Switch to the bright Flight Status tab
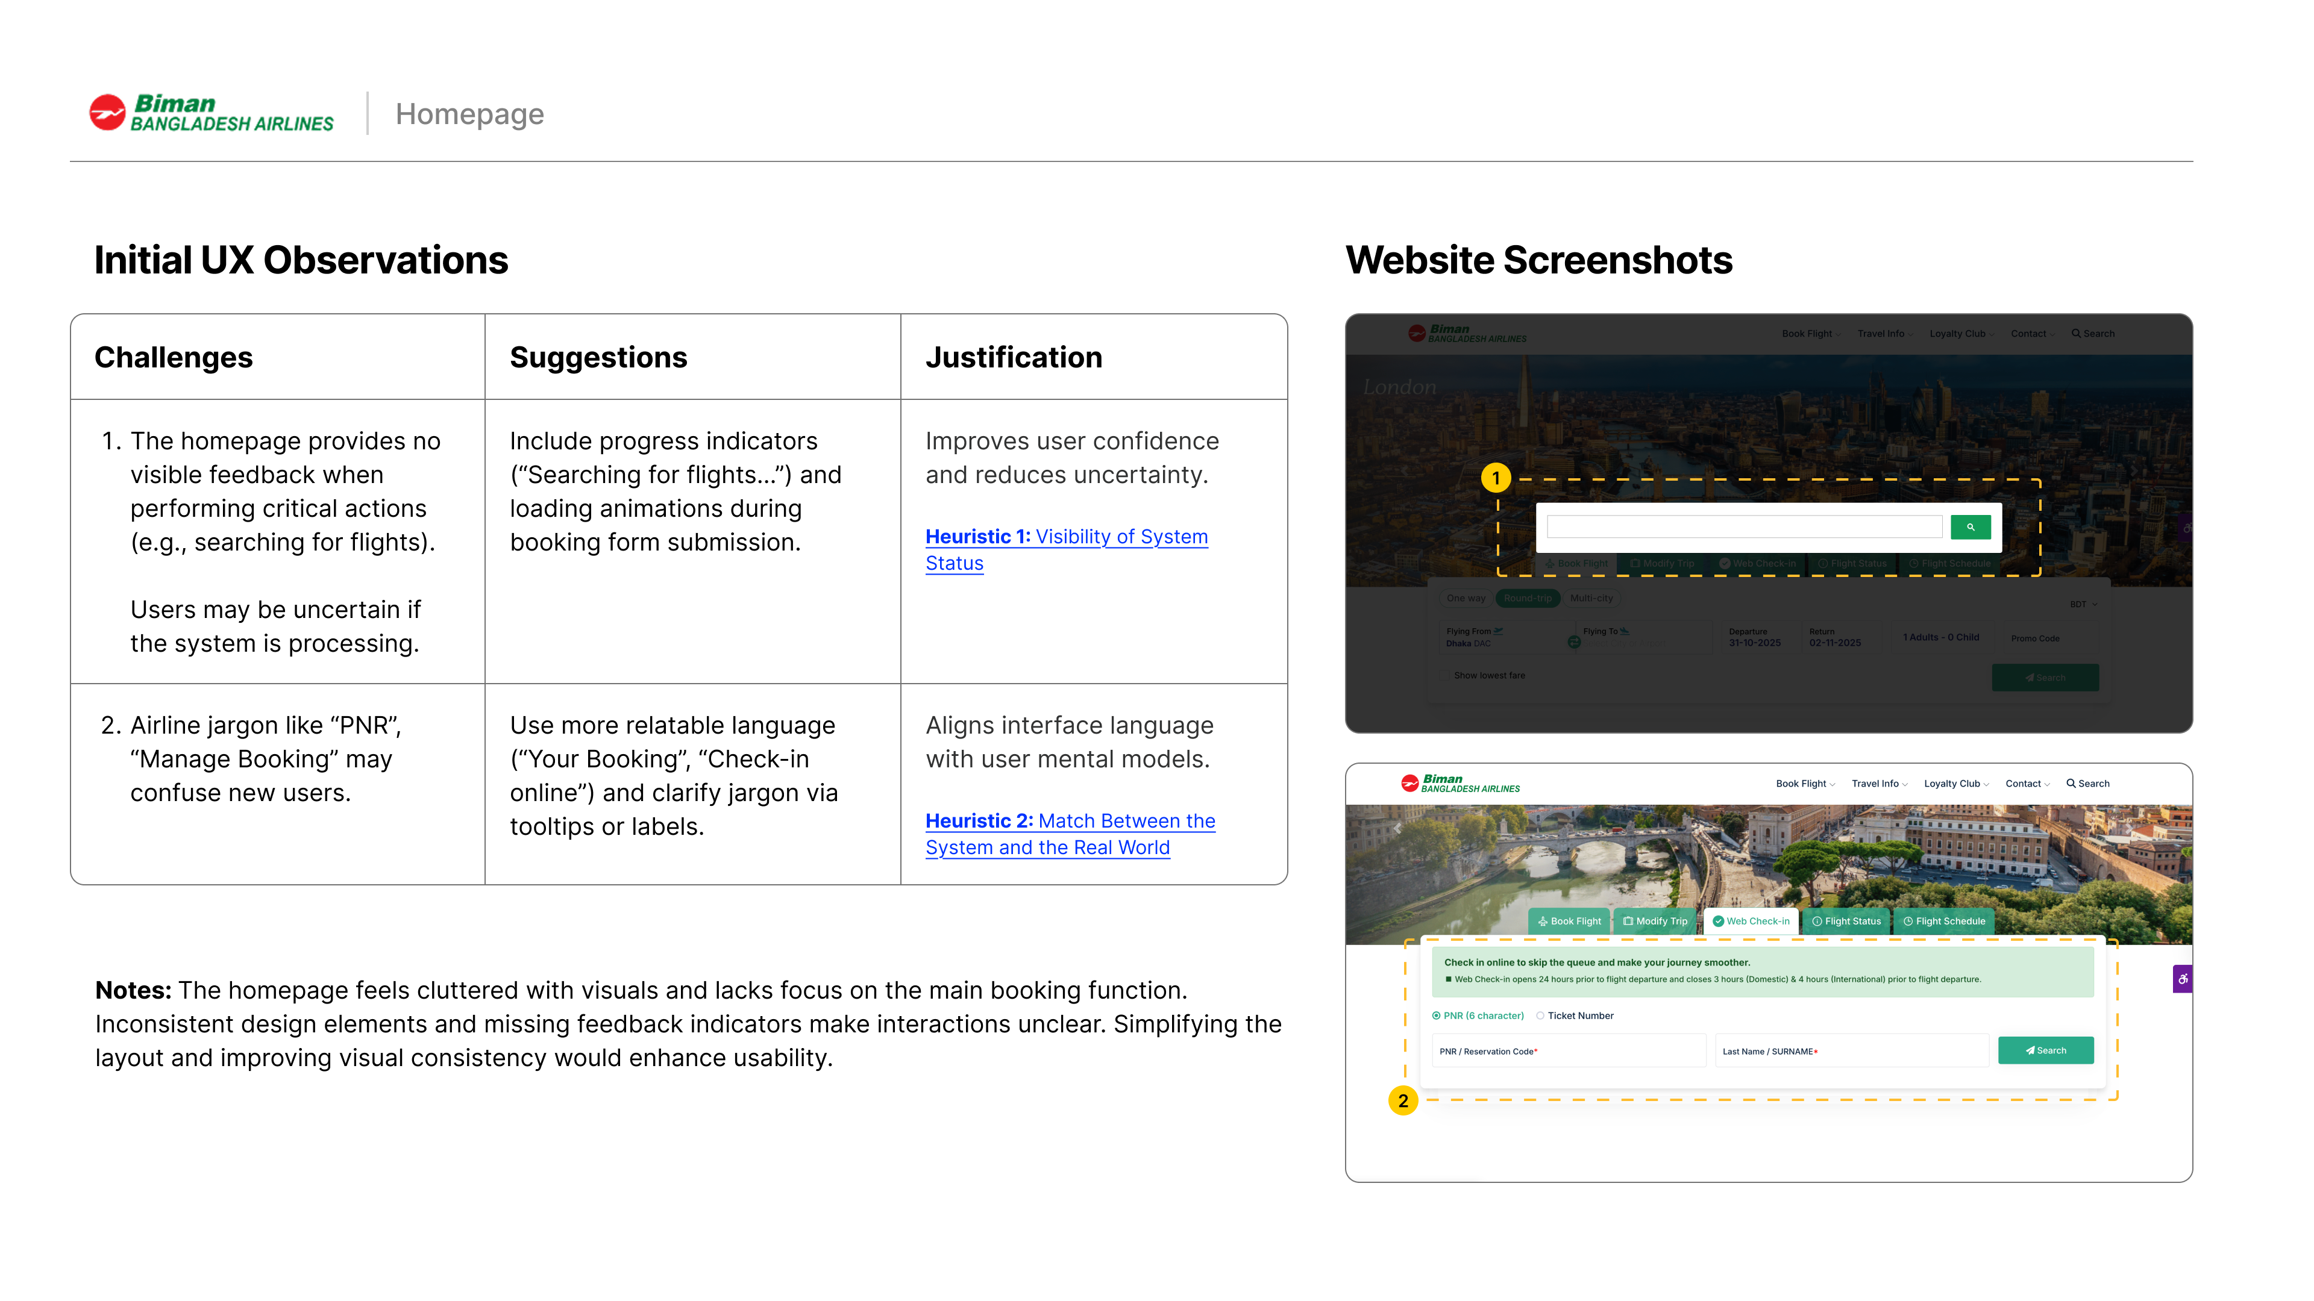Viewport: 2314px width, 1301px height. coord(1846,921)
